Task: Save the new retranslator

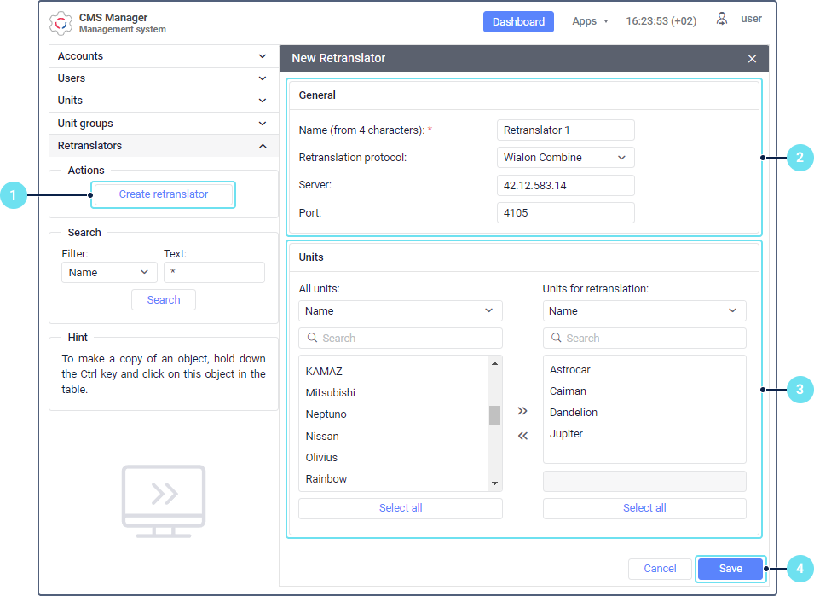Action: coord(730,569)
